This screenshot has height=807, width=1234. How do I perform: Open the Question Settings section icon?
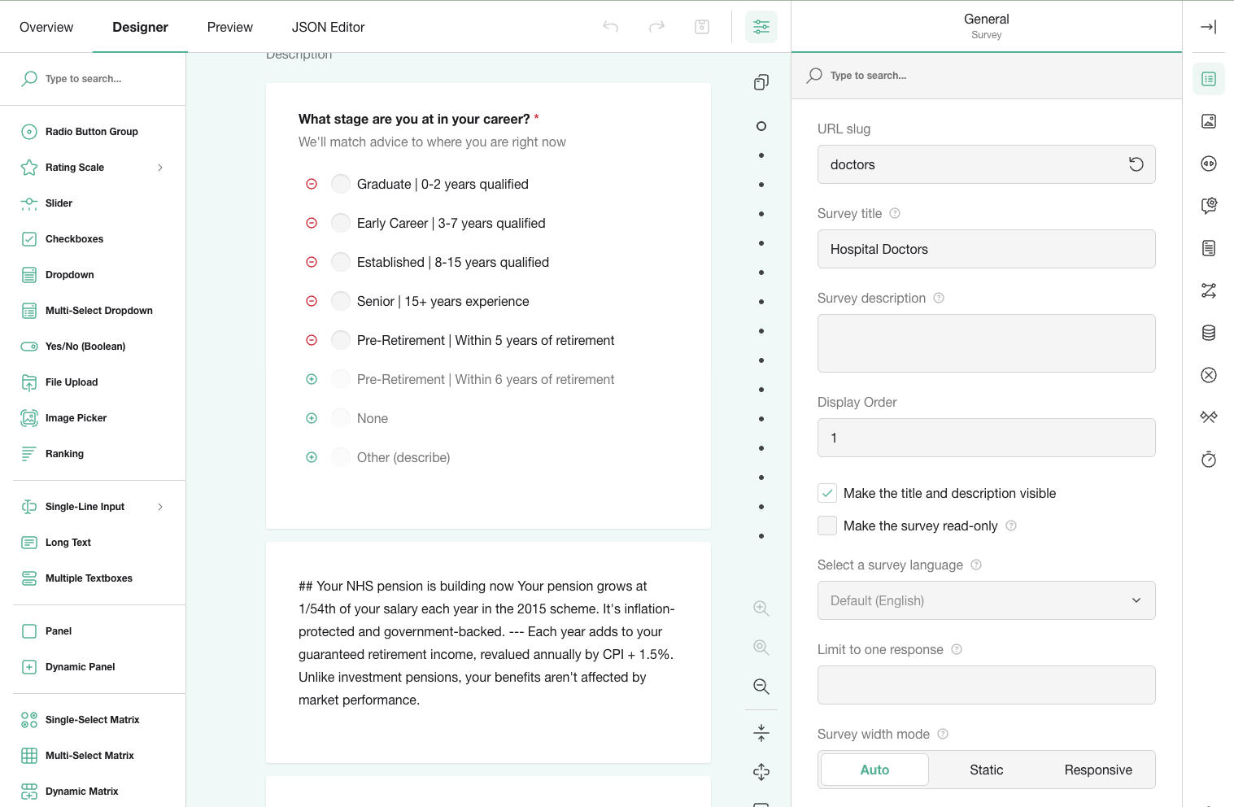tap(1209, 206)
